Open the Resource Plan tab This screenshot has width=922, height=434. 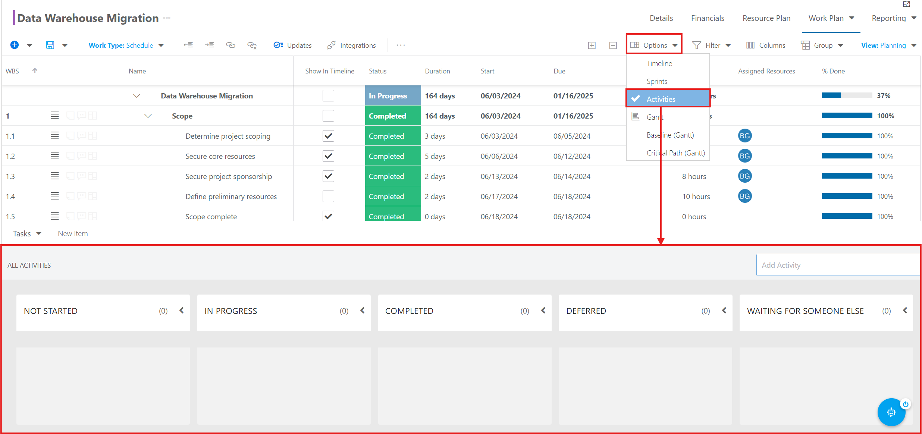point(766,18)
